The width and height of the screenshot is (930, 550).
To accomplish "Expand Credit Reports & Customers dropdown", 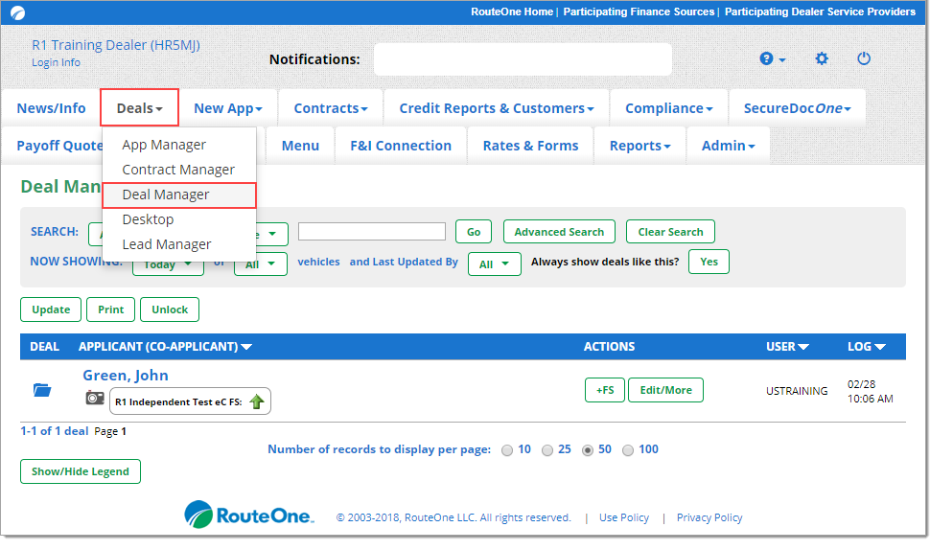I will (x=497, y=108).
